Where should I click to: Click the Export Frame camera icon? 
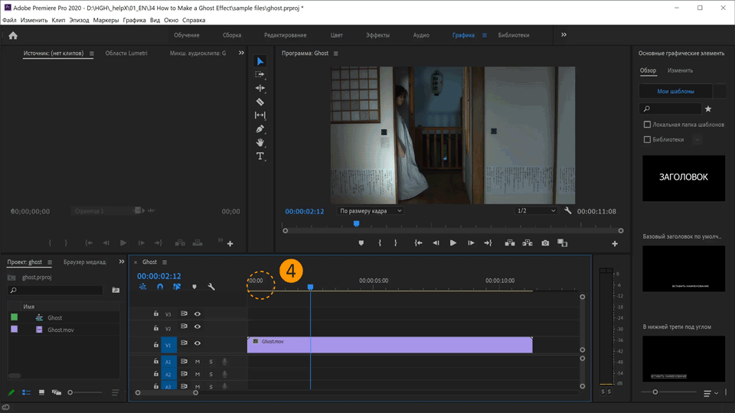click(545, 243)
